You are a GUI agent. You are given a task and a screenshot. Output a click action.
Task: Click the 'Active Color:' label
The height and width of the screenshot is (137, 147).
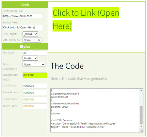point(10,106)
